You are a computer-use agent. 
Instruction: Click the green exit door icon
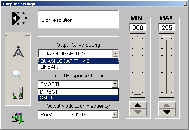[18, 118]
